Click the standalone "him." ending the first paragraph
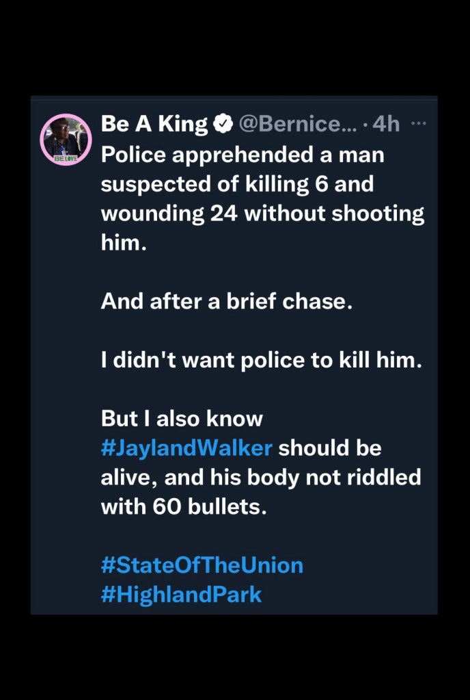Viewport: 470px width, 700px height. pos(124,243)
